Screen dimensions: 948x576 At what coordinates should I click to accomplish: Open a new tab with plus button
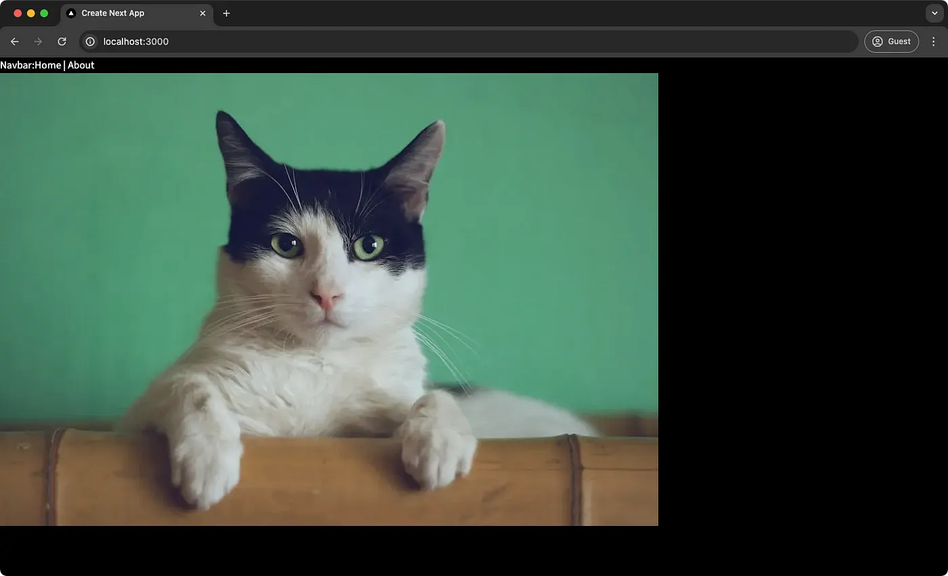pos(226,13)
